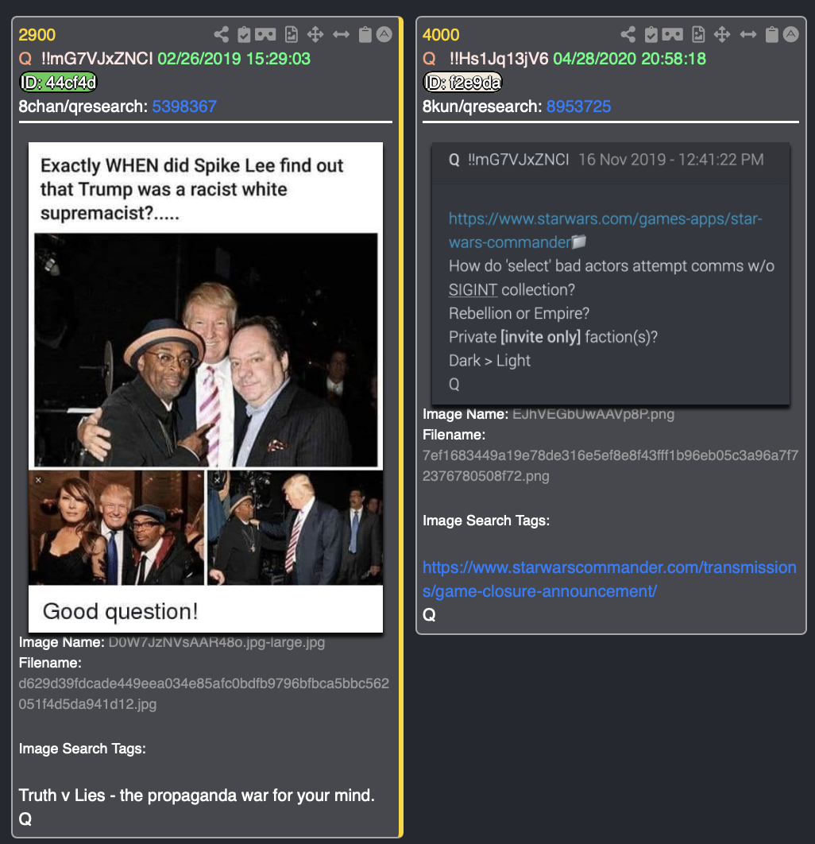Viewport: 815px width, 844px height.
Task: Click green ID badge 44cf4d
Action: tap(58, 83)
